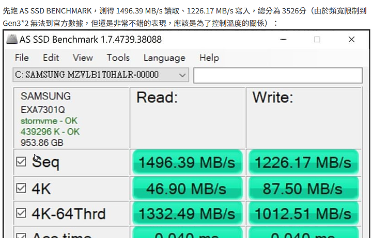Close the AS SSD Benchmark window
372x238 pixels.
pos(351,40)
